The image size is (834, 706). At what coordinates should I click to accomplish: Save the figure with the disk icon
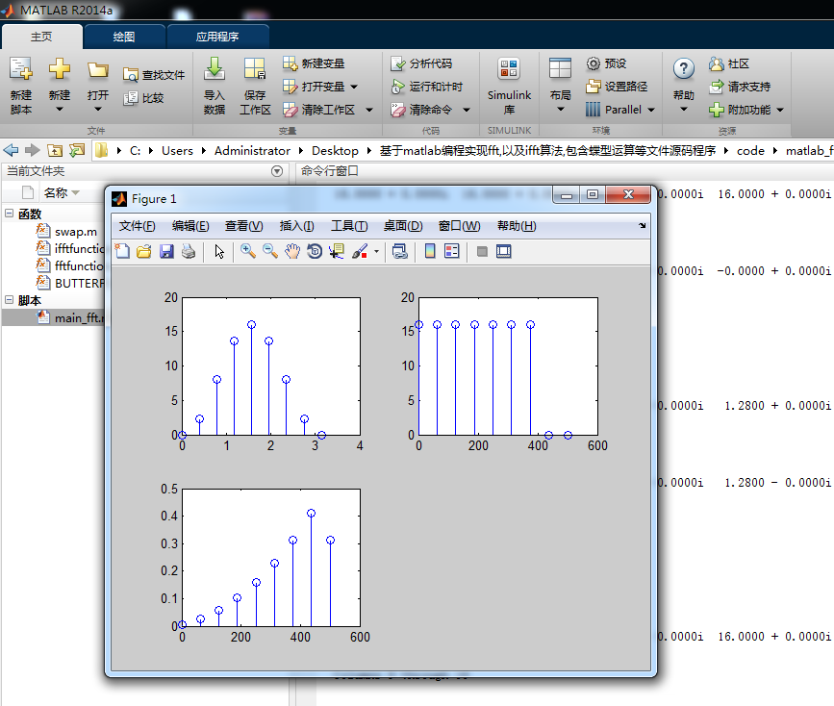click(x=166, y=251)
